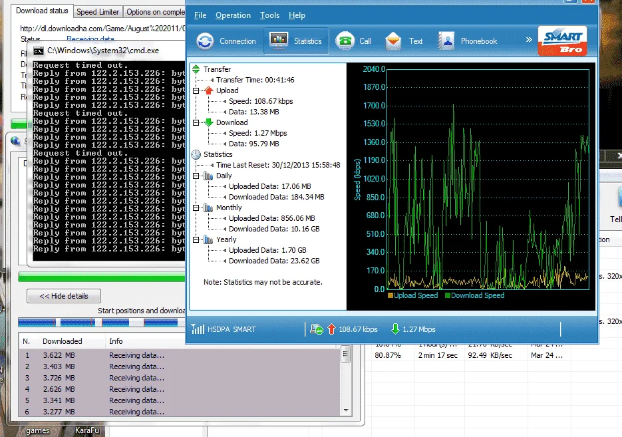
Task: Click the cmd.exe title bar icon
Action: tap(39, 51)
